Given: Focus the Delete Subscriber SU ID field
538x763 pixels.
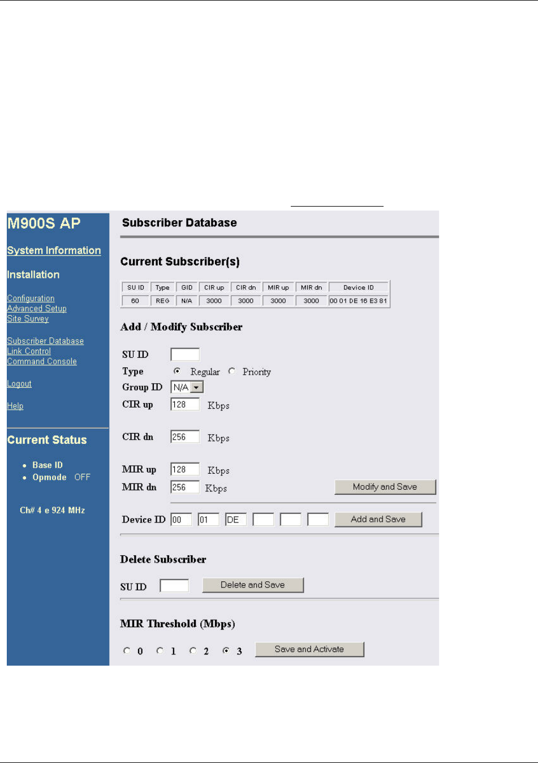Looking at the screenshot, I should 174,585.
